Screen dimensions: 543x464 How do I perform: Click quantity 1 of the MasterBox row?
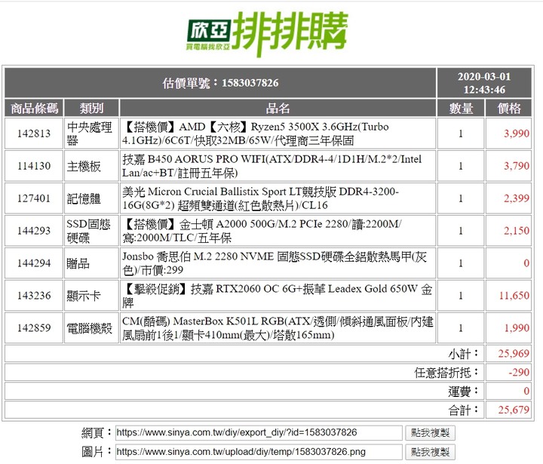pyautogui.click(x=461, y=327)
